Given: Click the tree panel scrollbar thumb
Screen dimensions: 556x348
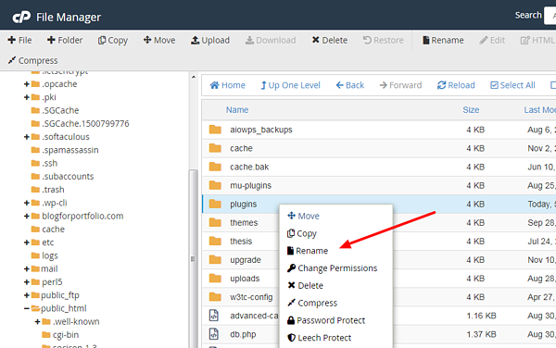Looking at the screenshot, I should pos(194,259).
